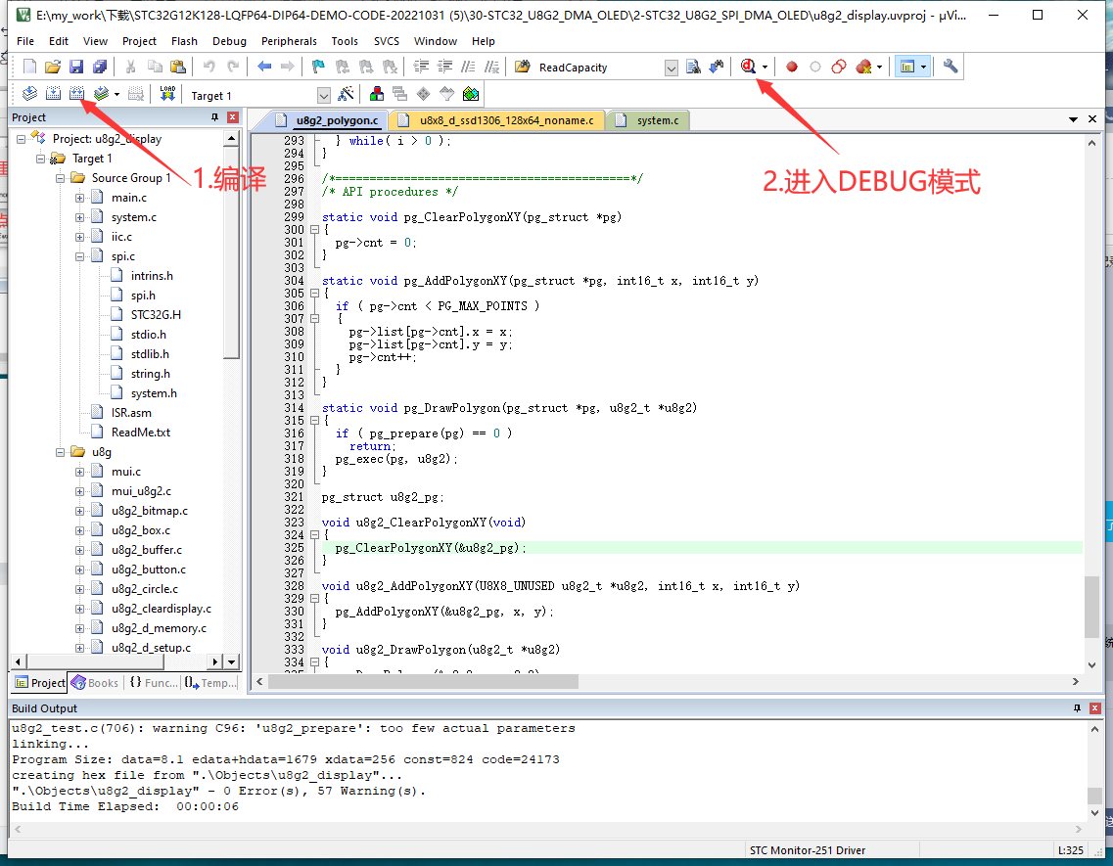Toggle the bookmark flag icon
Screen dimensions: 1113x866
pyautogui.click(x=317, y=67)
